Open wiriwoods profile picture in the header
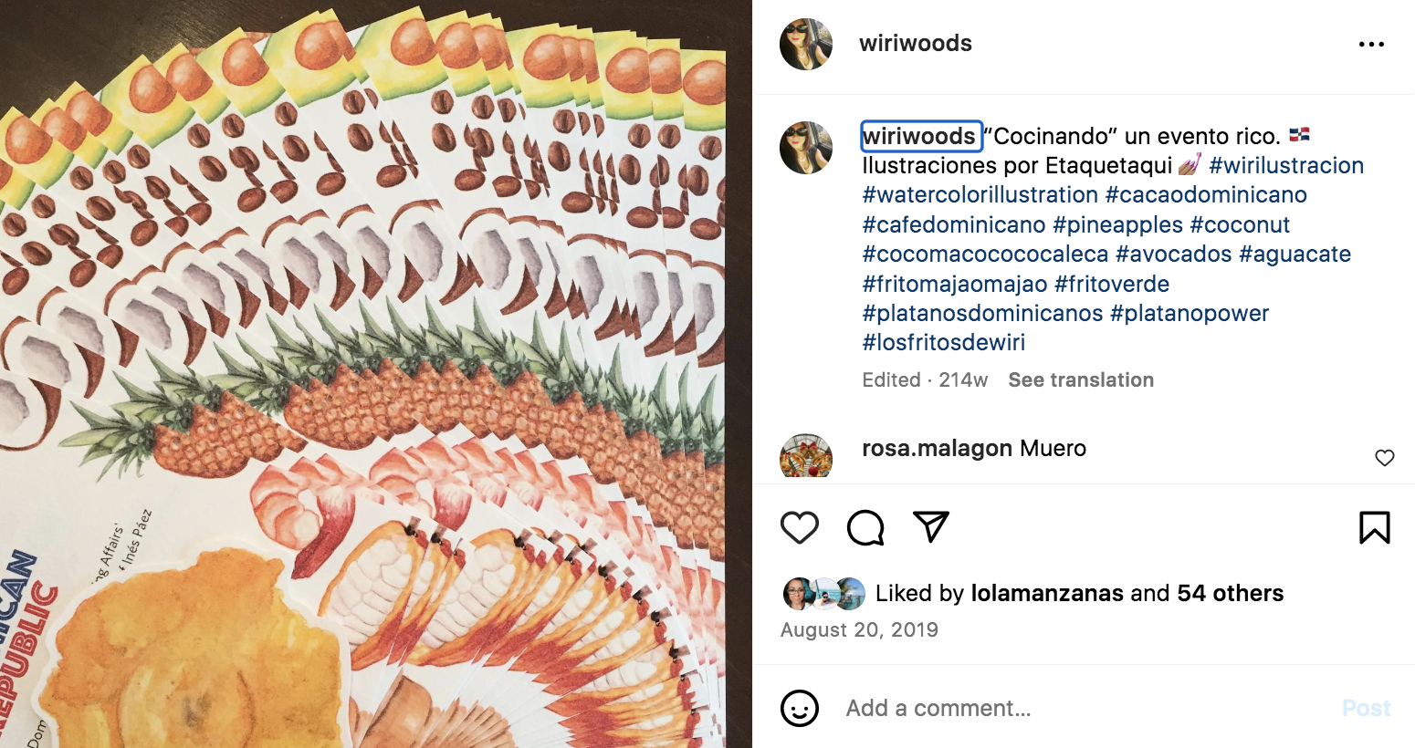Viewport: 1415px width, 748px height. pyautogui.click(x=806, y=44)
